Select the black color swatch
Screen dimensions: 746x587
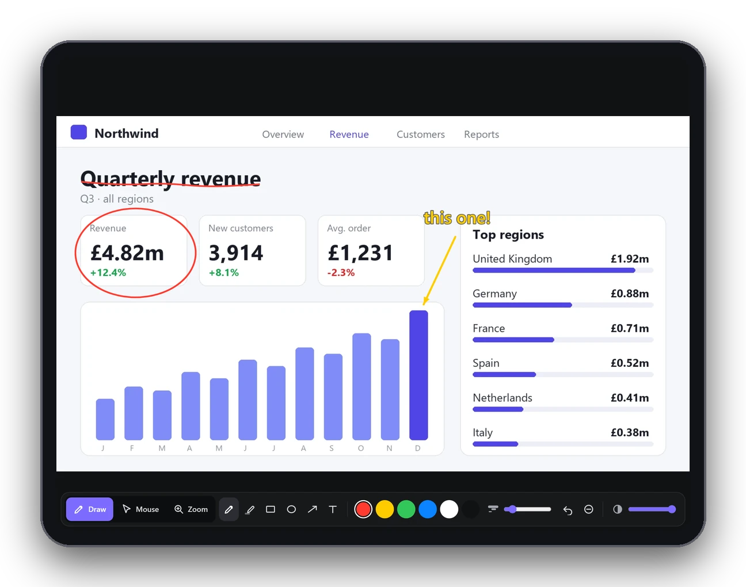click(471, 509)
